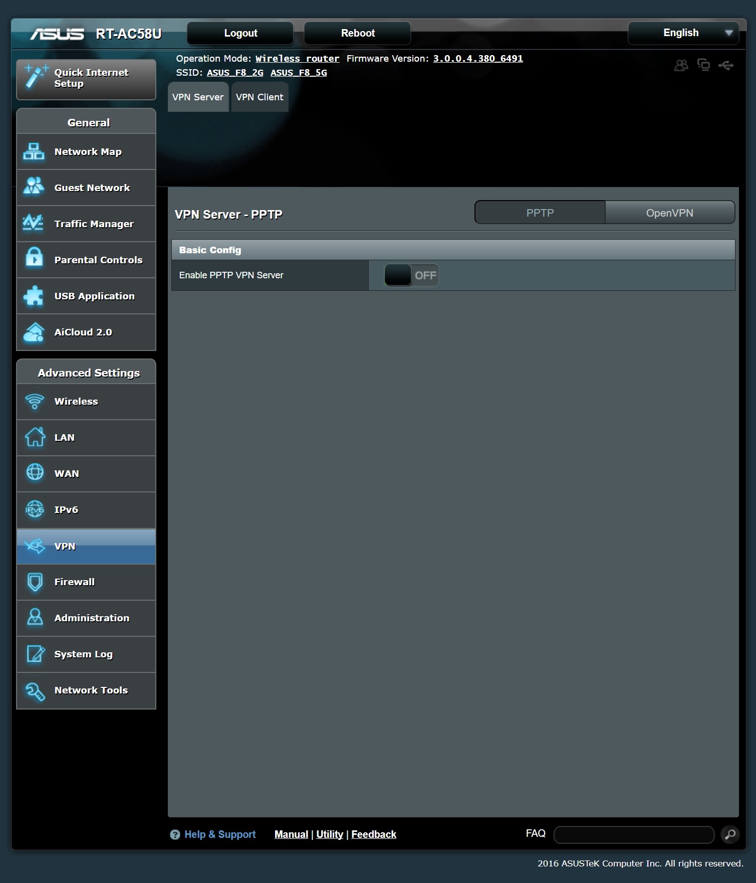756x883 pixels.
Task: Click the Traffic Manager graph icon
Action: point(34,223)
